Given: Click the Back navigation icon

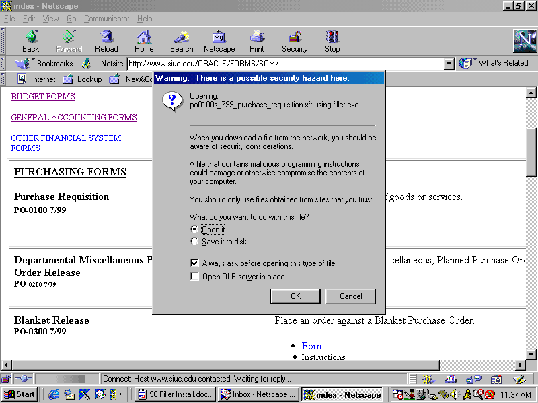Looking at the screenshot, I should tap(30, 41).
